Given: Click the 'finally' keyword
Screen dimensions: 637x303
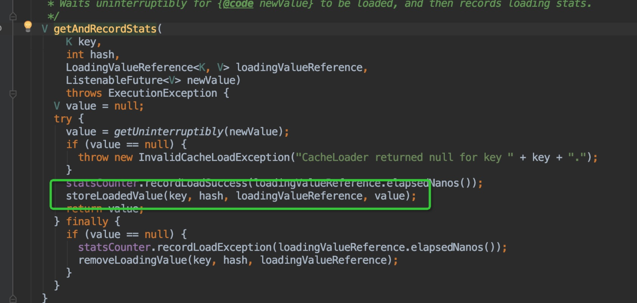Looking at the screenshot, I should coord(87,222).
